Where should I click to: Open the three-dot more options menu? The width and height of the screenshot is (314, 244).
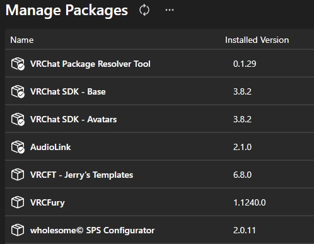click(170, 10)
